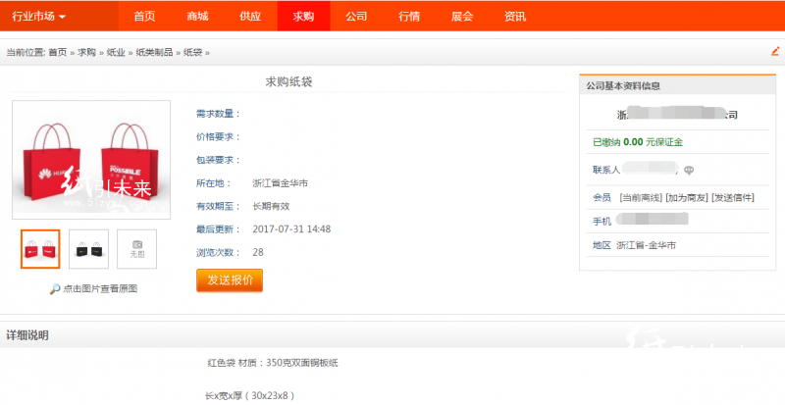Click the chat bubble icon beside contact

[689, 170]
